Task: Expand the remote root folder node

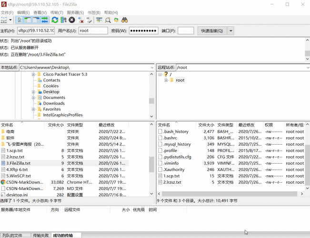Action: pyautogui.click(x=166, y=80)
